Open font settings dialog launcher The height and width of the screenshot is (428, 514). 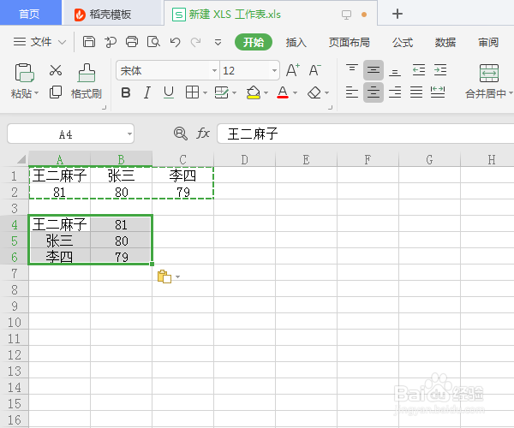330,107
